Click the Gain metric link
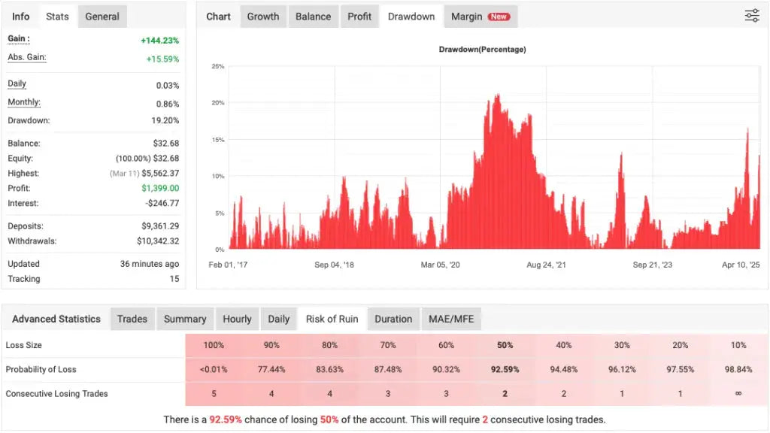 (x=16, y=40)
